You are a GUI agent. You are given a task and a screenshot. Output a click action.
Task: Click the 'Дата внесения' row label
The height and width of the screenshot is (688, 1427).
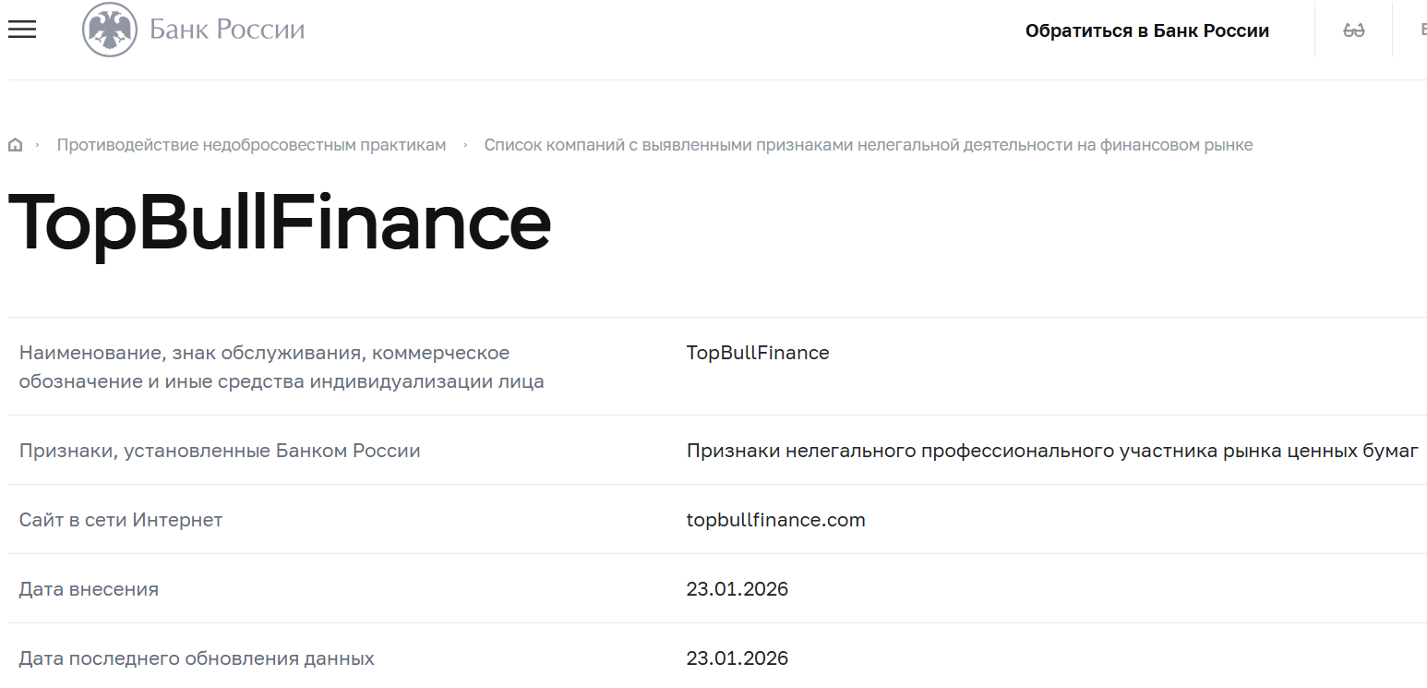click(x=89, y=588)
